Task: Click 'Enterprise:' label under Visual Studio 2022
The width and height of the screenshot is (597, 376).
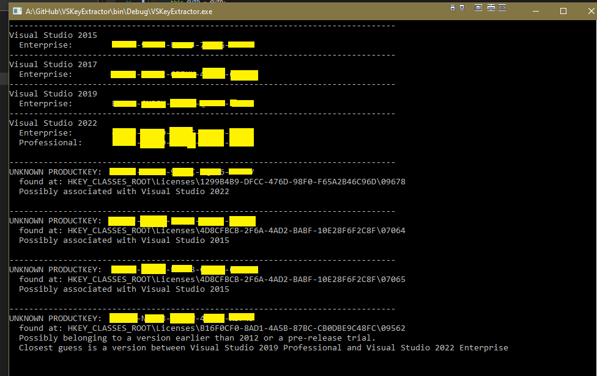Action: click(x=46, y=132)
